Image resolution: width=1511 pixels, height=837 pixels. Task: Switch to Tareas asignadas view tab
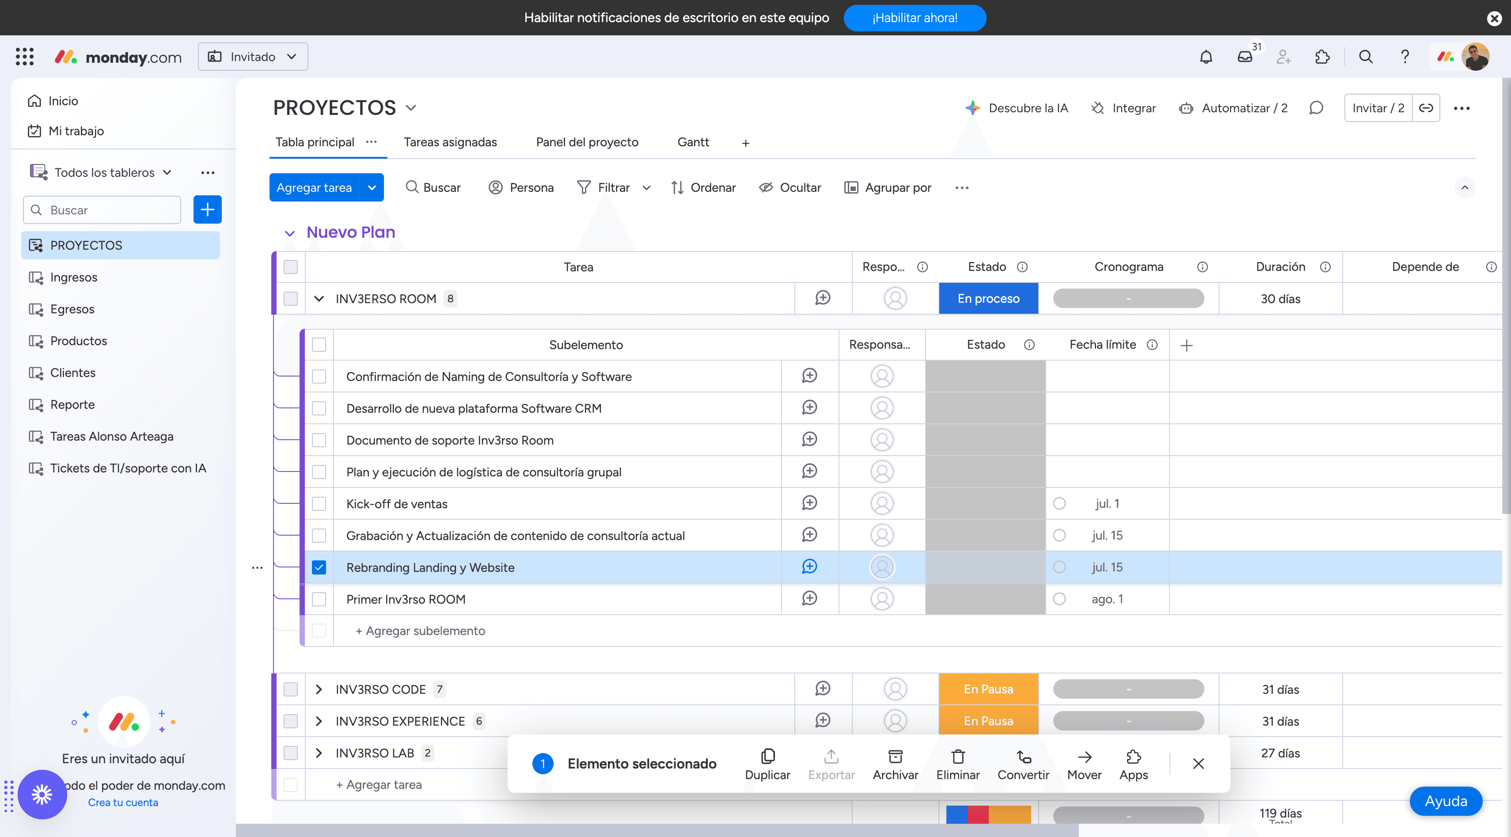pos(451,142)
